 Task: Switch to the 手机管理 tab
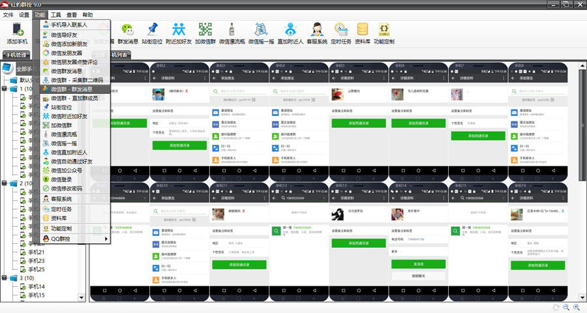(x=16, y=55)
